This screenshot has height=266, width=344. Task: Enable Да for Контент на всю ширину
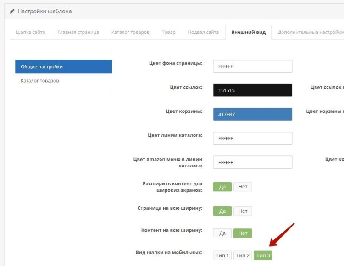pos(222,233)
